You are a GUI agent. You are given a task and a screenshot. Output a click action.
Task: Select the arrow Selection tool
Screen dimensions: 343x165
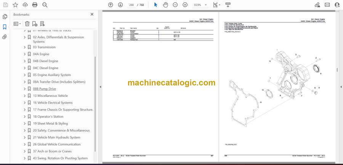coord(155,5)
